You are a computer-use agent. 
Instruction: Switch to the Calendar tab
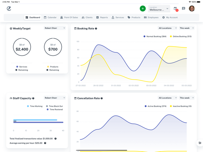pyautogui.click(x=50, y=18)
